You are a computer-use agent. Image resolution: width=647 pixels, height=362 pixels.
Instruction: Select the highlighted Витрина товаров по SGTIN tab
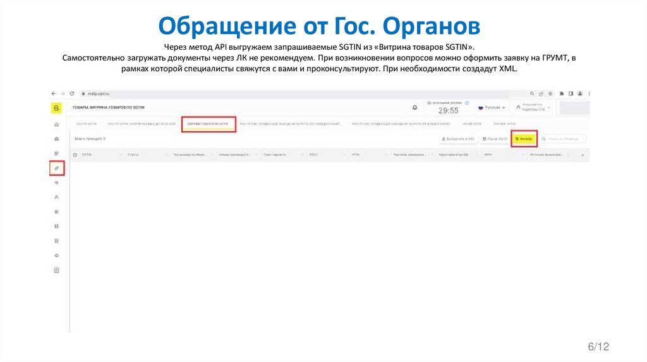[208, 124]
